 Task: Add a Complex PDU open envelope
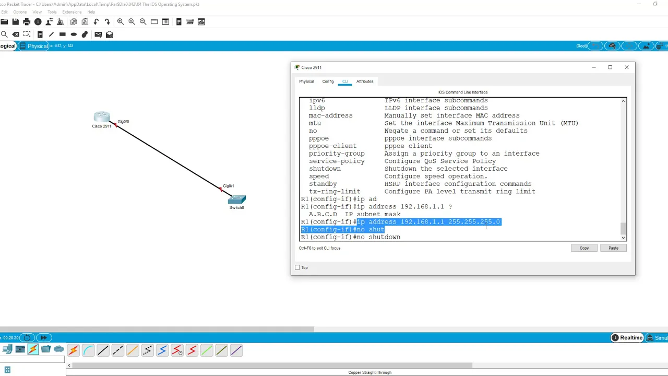110,34
